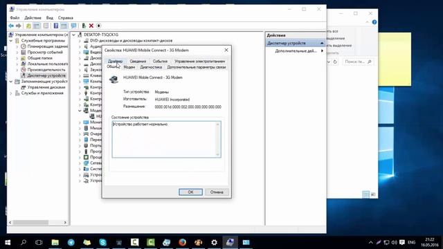Click the Up one level folder icon
This screenshot has width=443, height=249.
[28, 26]
